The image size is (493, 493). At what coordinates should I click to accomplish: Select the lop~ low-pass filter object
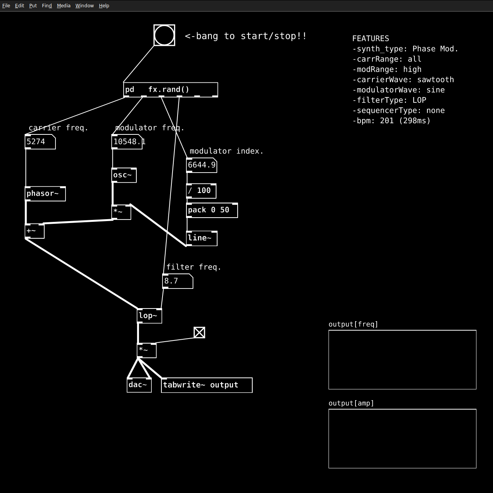tap(150, 316)
